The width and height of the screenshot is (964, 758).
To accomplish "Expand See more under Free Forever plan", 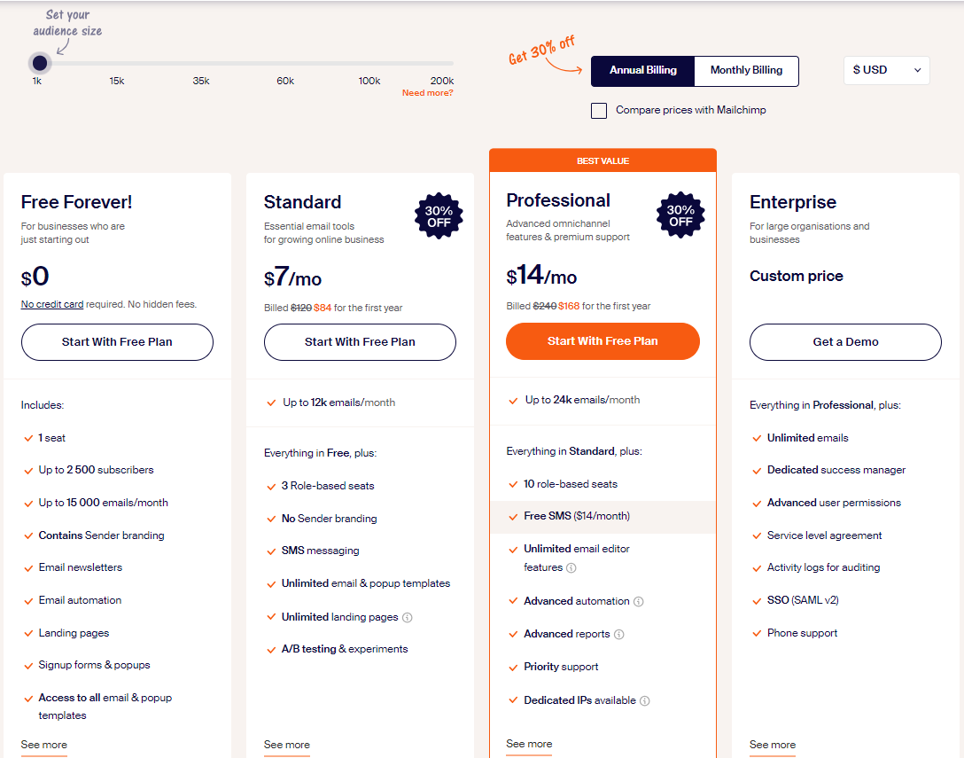I will 44,745.
